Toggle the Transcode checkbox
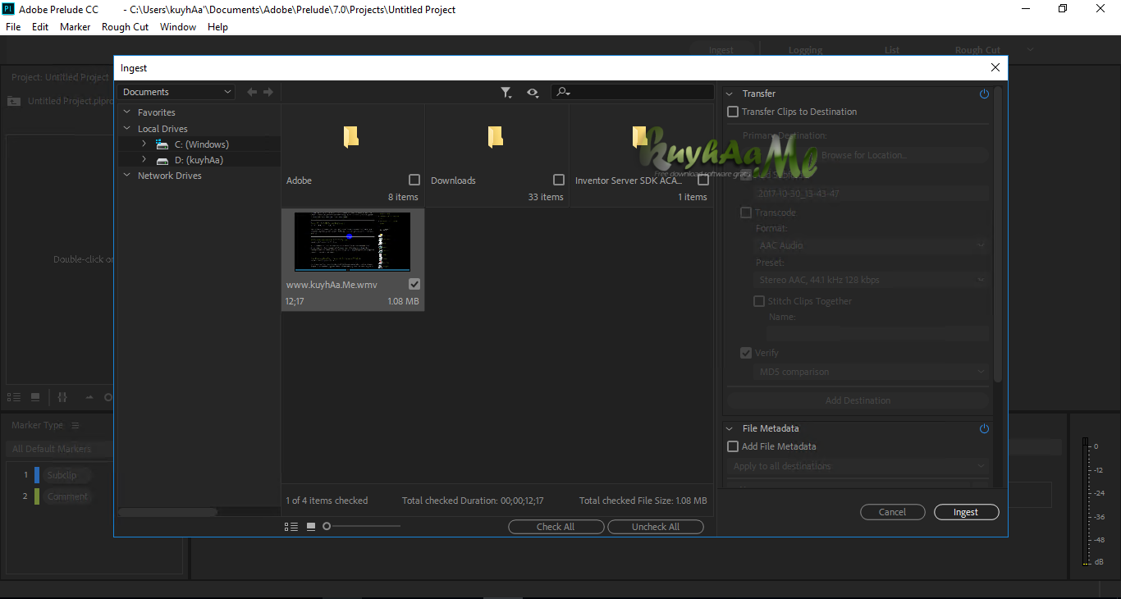The image size is (1121, 599). (x=746, y=213)
